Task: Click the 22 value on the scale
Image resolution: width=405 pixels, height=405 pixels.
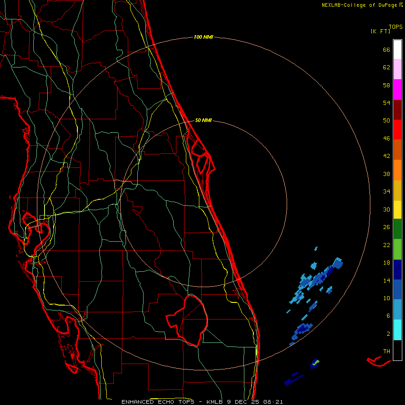Action: click(387, 245)
